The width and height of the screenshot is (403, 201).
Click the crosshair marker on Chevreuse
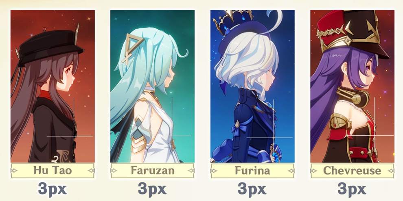click(375, 135)
